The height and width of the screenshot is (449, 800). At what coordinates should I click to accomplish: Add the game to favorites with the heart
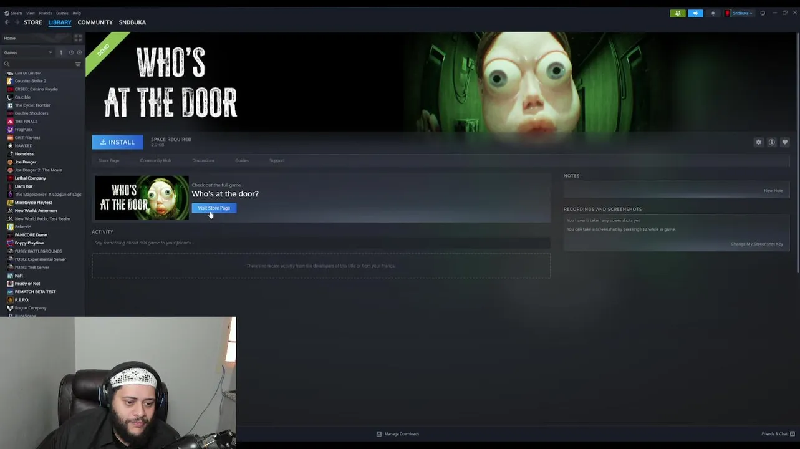coord(785,142)
